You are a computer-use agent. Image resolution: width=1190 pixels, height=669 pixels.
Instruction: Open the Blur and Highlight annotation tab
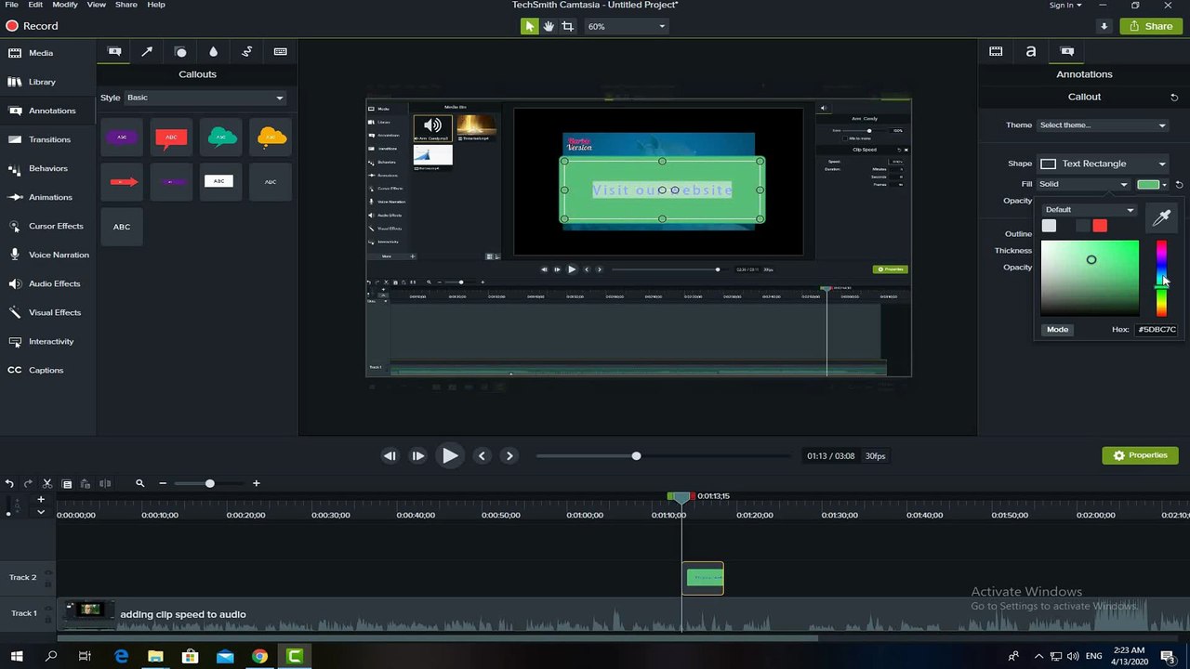pyautogui.click(x=213, y=52)
